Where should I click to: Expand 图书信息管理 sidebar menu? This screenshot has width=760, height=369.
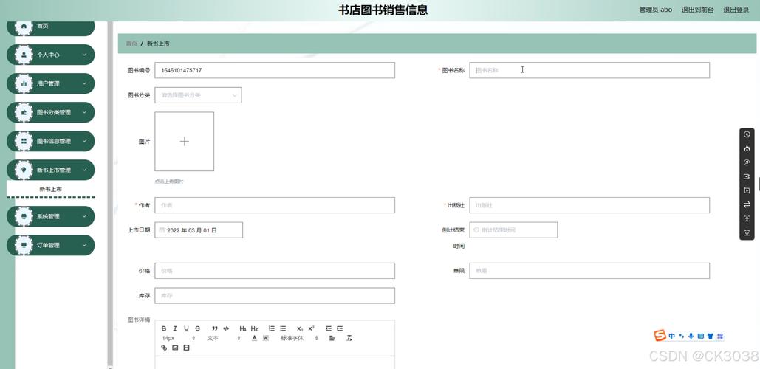tap(50, 141)
